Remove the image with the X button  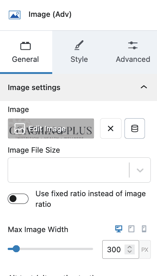[x=111, y=128]
